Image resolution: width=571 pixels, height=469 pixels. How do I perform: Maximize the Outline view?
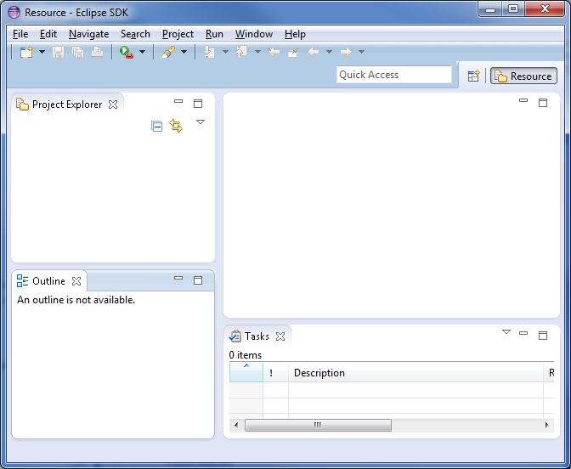point(198,280)
